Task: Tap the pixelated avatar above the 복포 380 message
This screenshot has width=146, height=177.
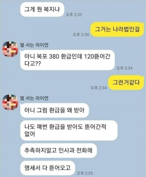Action: tap(10, 49)
